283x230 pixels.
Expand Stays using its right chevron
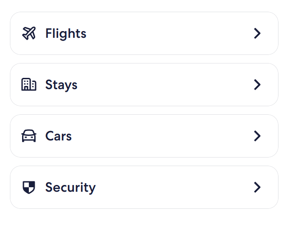(x=257, y=85)
